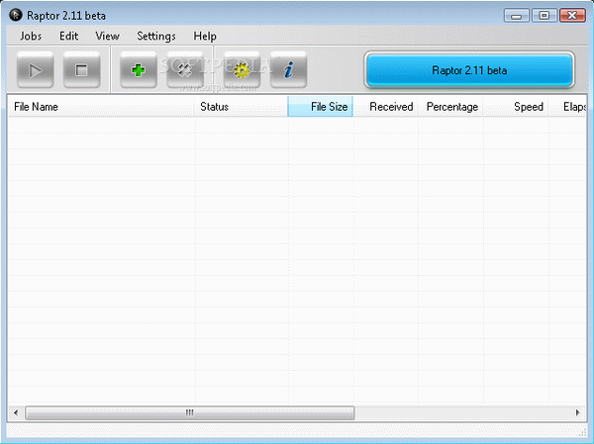Image resolution: width=594 pixels, height=444 pixels.
Task: Close the Raptor window
Action: [572, 16]
